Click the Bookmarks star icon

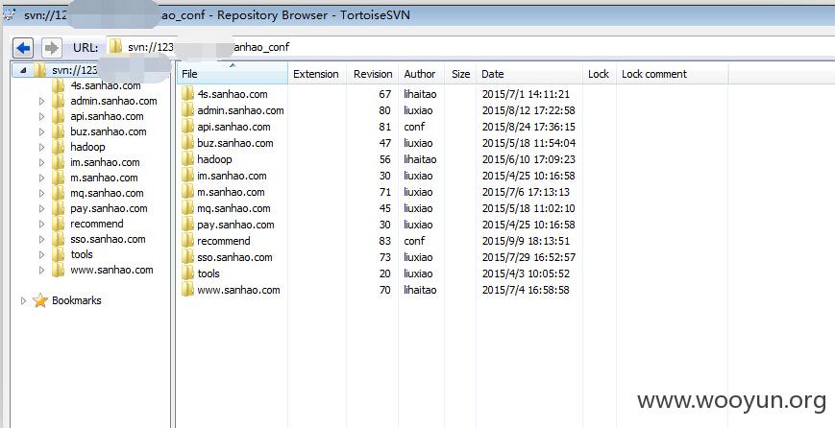point(40,300)
